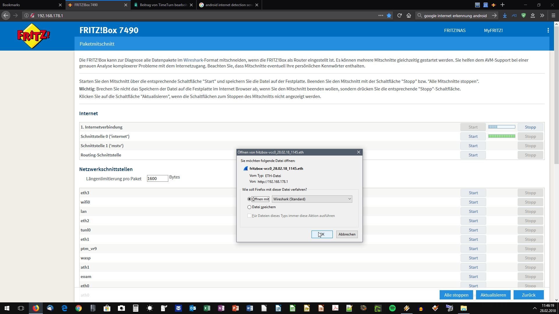This screenshot has height=314, width=559.
Task: Go to the Firefox home page
Action: (x=409, y=15)
